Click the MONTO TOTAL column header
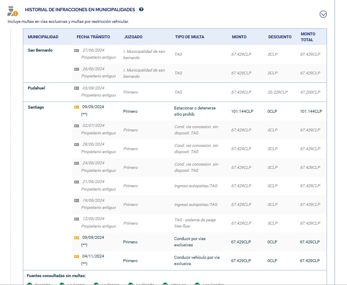Viewport: 347px width, 285px height. click(308, 37)
